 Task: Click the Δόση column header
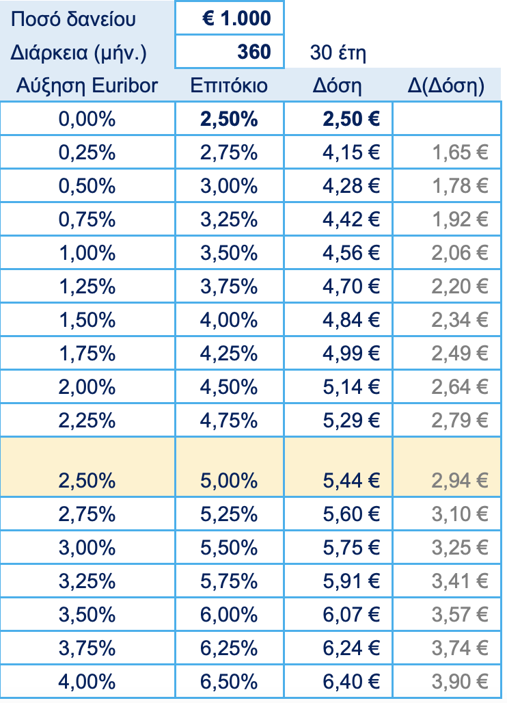(338, 85)
